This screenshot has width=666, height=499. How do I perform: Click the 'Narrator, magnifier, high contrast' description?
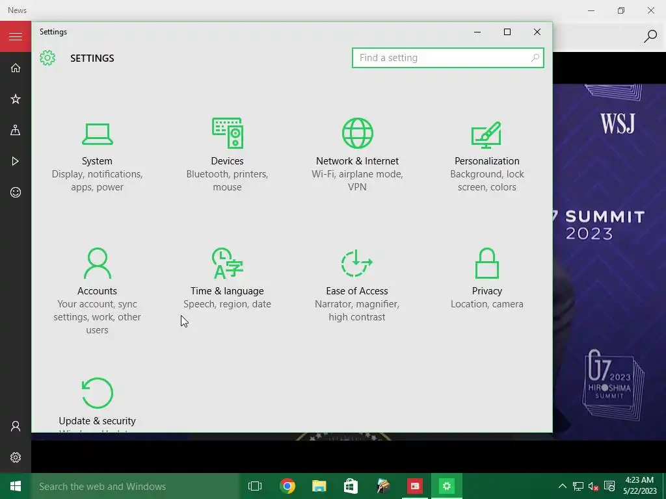[x=357, y=310]
